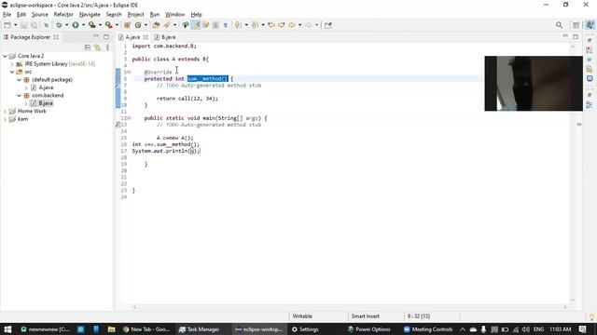The height and width of the screenshot is (335, 597).
Task: Click the External Tools run icon
Action: point(108,25)
